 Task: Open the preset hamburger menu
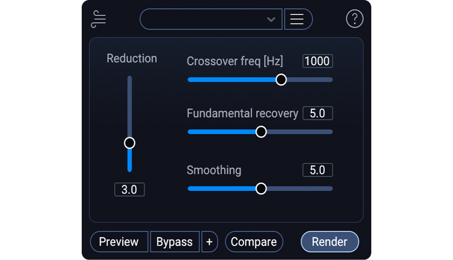(x=297, y=19)
